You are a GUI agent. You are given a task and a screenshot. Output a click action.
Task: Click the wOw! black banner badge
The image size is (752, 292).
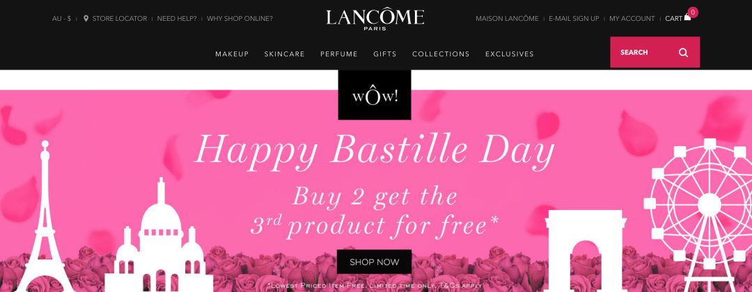tap(375, 95)
